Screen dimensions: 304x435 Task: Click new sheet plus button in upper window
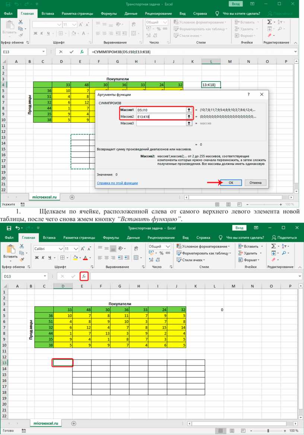pyautogui.click(x=72, y=197)
